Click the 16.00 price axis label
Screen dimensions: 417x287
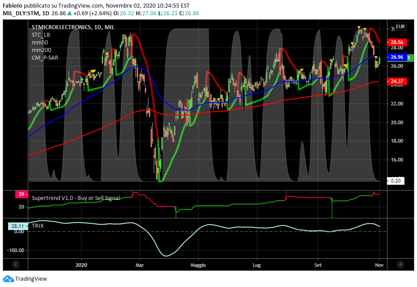point(397,160)
